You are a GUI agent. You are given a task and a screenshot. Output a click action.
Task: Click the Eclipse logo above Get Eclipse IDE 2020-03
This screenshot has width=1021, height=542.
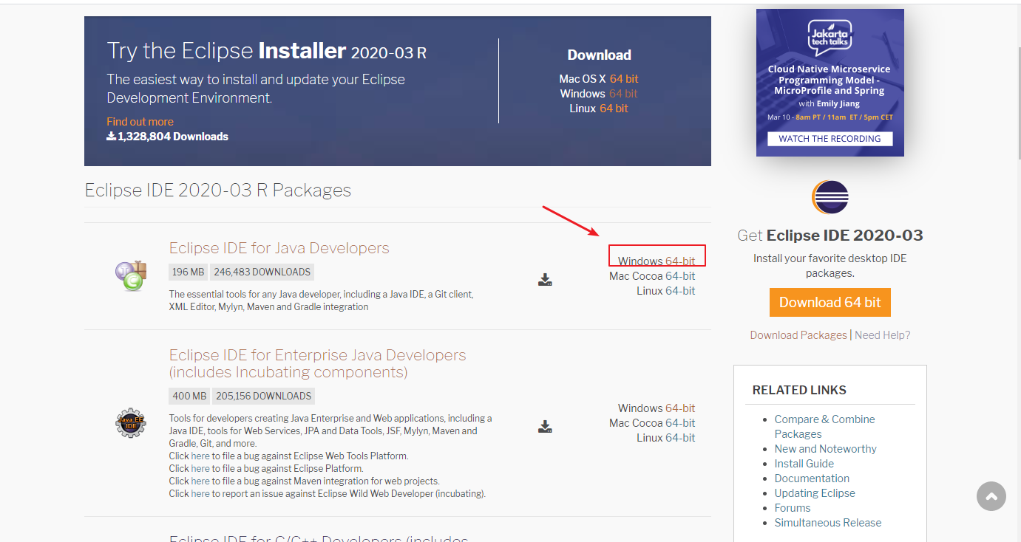830,197
